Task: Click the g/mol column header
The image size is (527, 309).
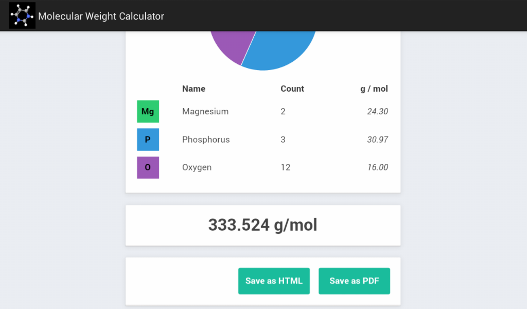Action: [374, 89]
